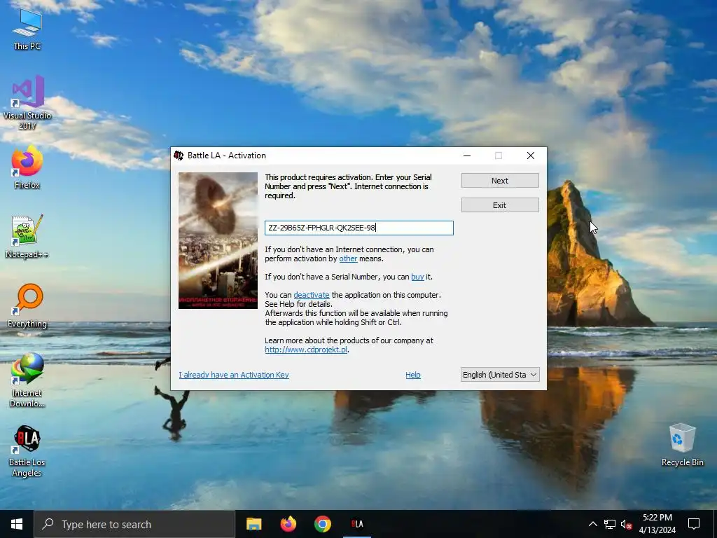Open File Explorer from the taskbar

point(253,524)
